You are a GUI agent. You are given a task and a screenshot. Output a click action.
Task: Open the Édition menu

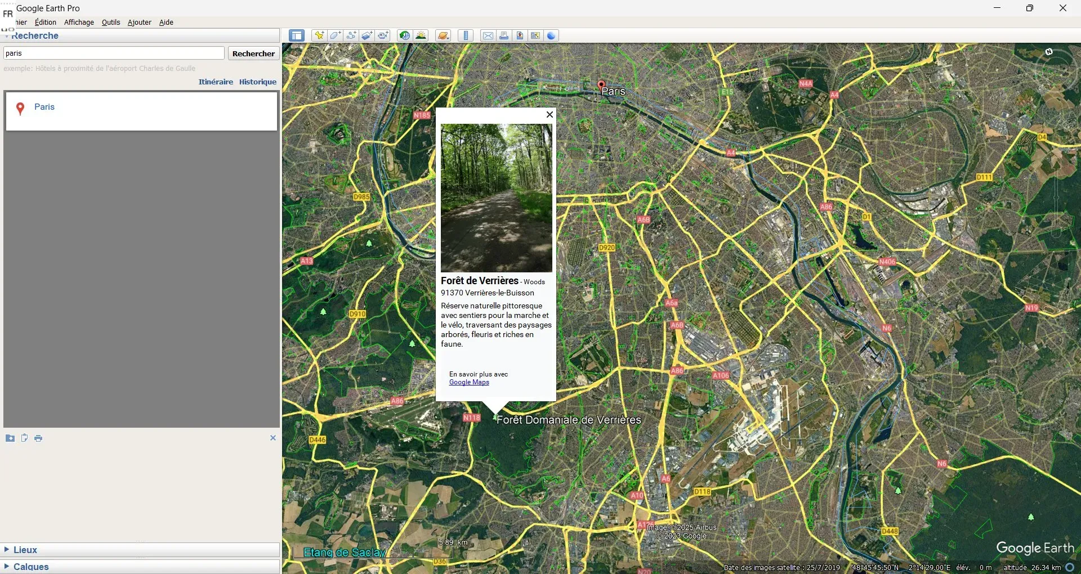pos(46,23)
